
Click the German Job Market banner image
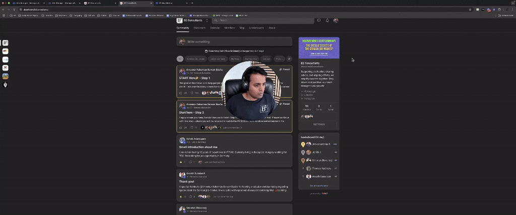pyautogui.click(x=319, y=48)
